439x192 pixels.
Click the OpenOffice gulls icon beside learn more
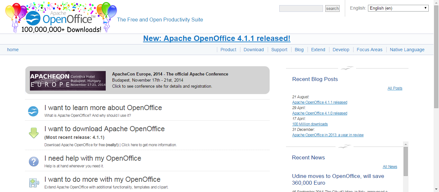33,111
